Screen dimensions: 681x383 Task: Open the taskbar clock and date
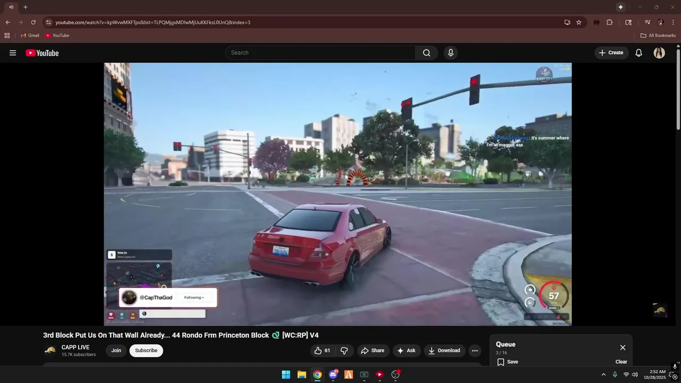click(654, 374)
